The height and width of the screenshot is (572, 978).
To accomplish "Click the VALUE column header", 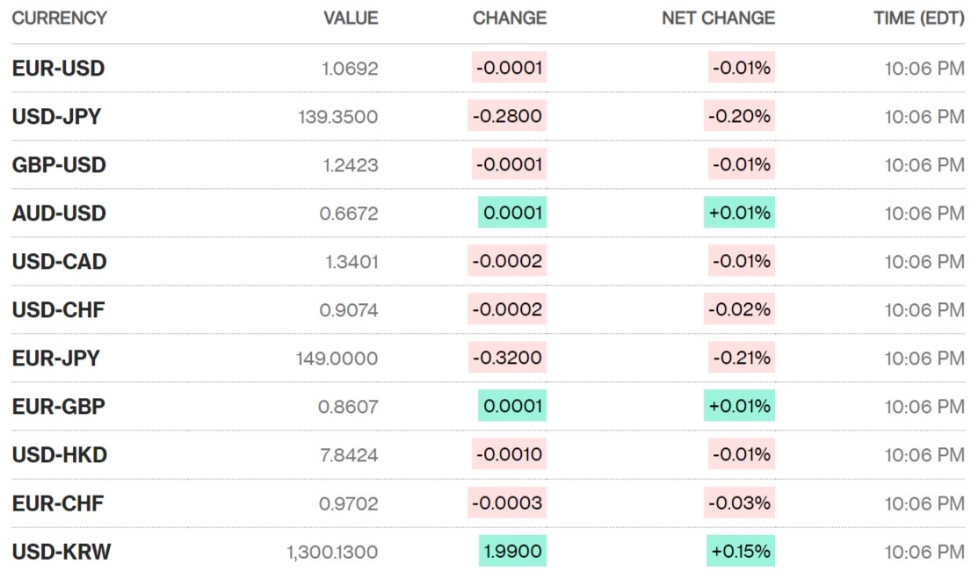I will coord(351,18).
